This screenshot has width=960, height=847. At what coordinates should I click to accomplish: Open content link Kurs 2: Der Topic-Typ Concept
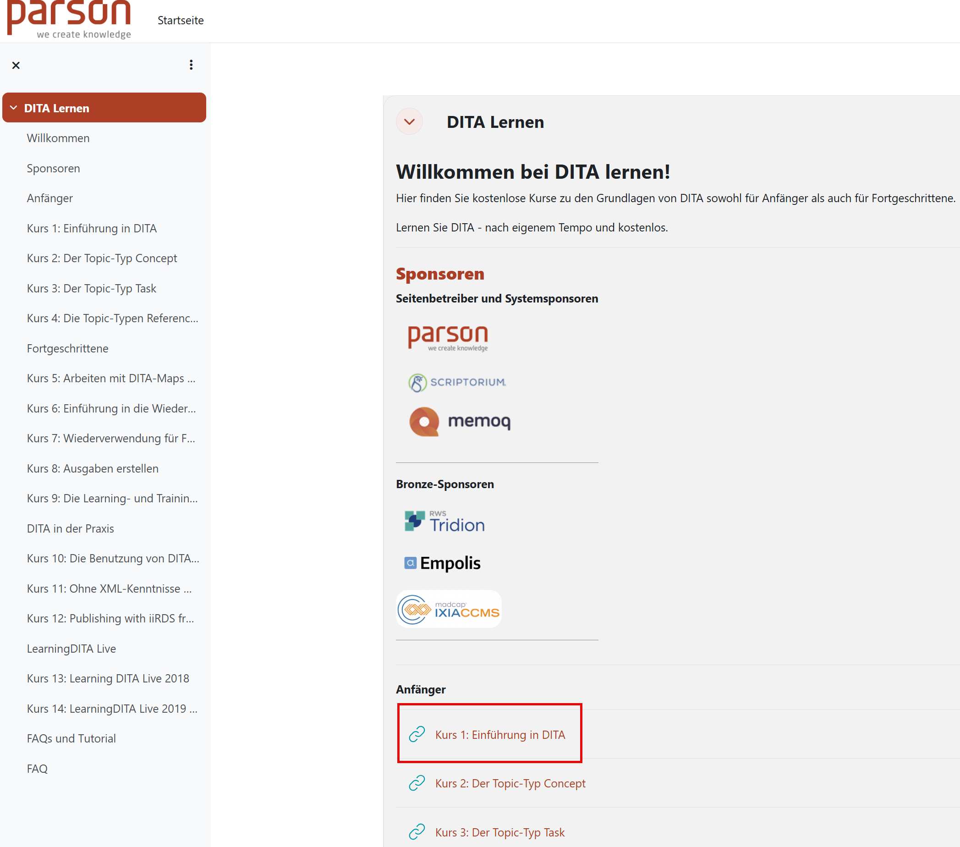coord(510,784)
